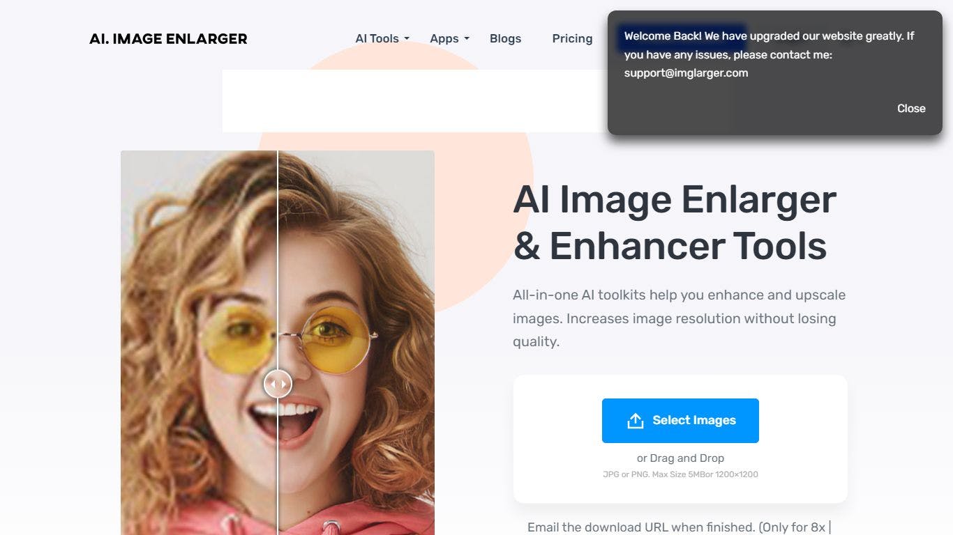Click the upload icon on Select Images
The width and height of the screenshot is (953, 535).
tap(635, 421)
